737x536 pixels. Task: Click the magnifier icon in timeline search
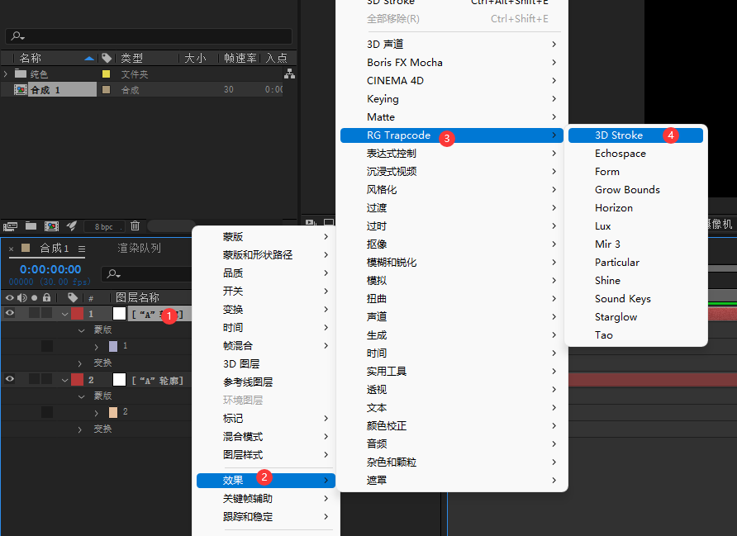113,273
